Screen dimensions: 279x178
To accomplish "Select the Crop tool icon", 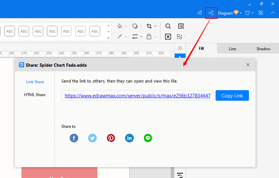I will [x=149, y=26].
